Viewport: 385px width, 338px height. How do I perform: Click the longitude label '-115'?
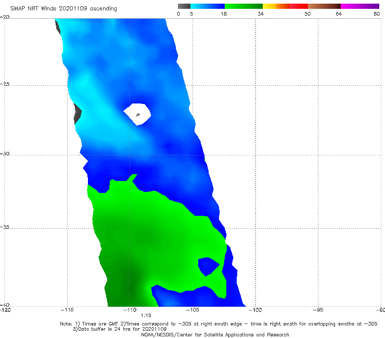(67, 310)
